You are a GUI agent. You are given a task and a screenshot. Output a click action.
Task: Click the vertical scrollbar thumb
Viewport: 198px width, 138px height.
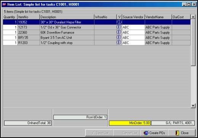pyautogui.click(x=193, y=43)
